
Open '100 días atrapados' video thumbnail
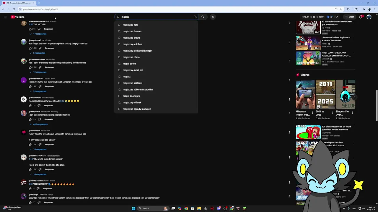click(308, 132)
